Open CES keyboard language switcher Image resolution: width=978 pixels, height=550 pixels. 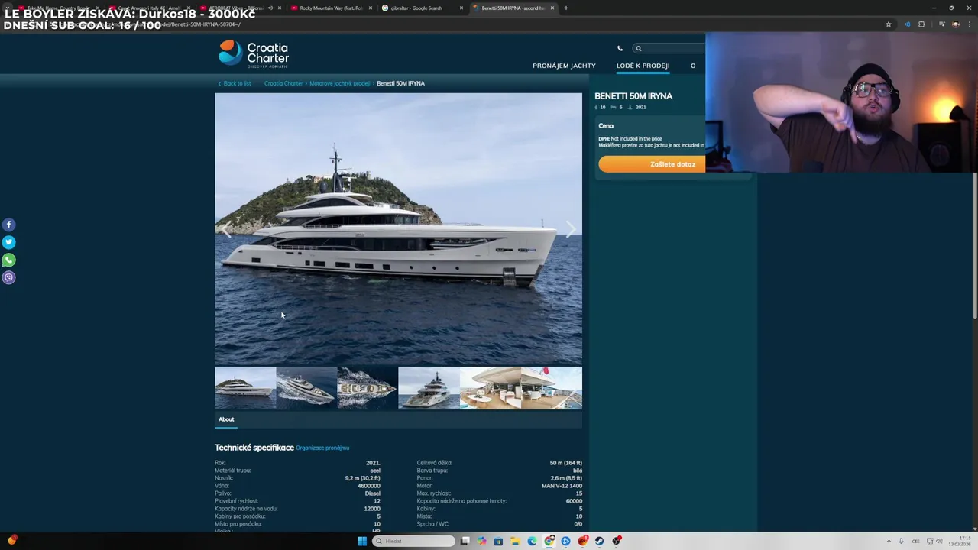pyautogui.click(x=915, y=541)
